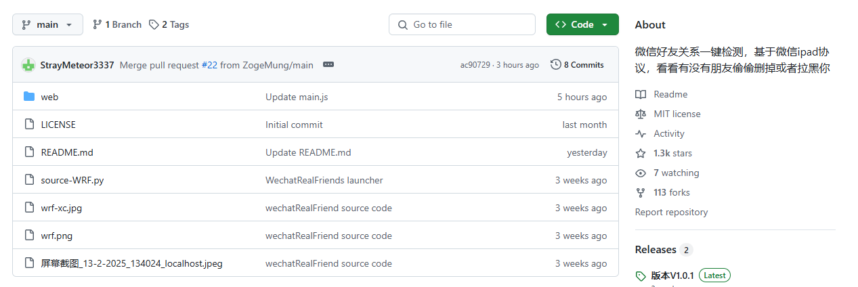
Task: Open pull request #22 link
Action: coord(209,65)
